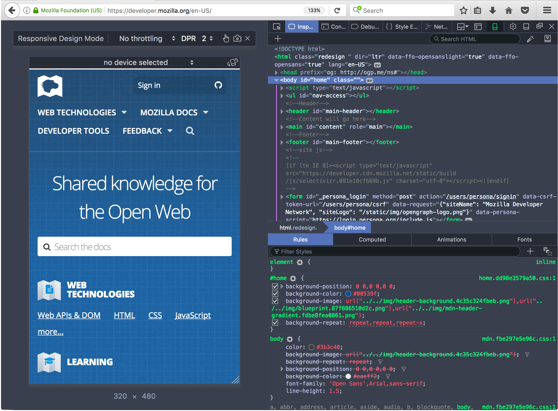Click the JavaScript link
Image resolution: width=558 pixels, height=411 pixels.
point(193,315)
